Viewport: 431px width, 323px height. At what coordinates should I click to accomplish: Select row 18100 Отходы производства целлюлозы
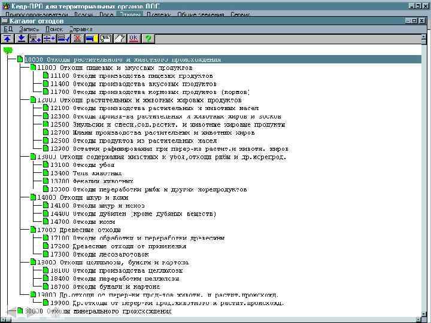[117, 270]
